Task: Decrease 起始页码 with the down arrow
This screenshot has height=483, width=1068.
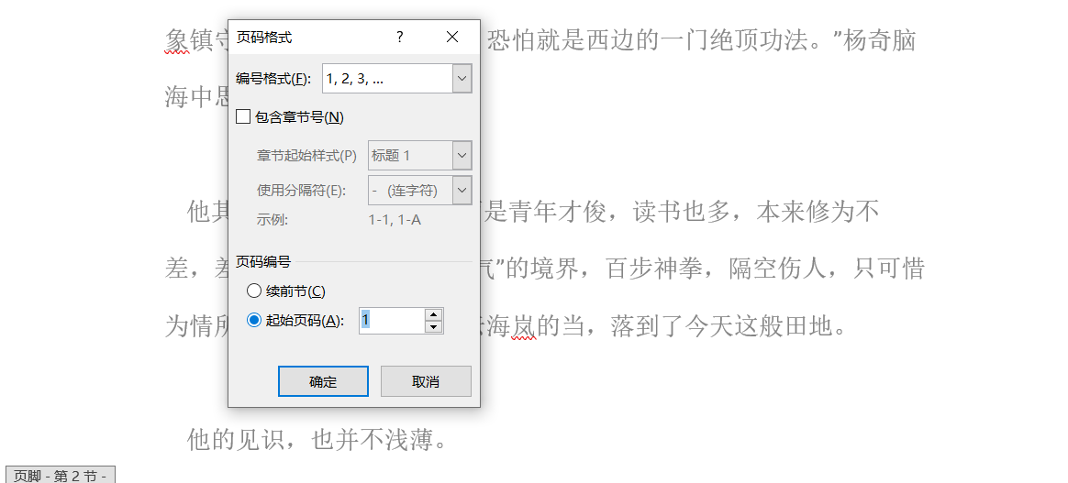Action: [433, 326]
